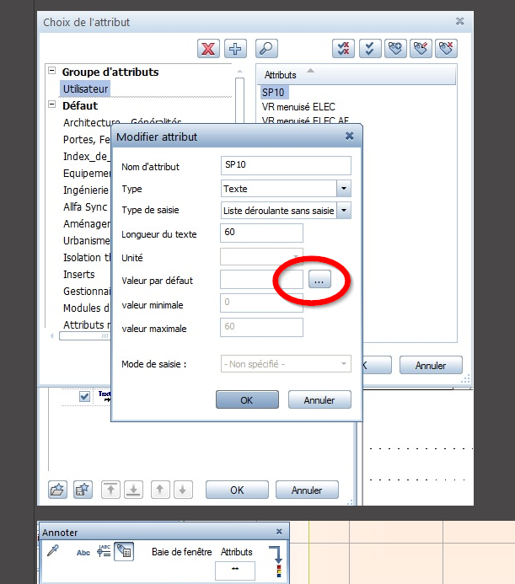515x584 pixels.
Task: Click OK in the bottom dialog bar
Action: 237,490
